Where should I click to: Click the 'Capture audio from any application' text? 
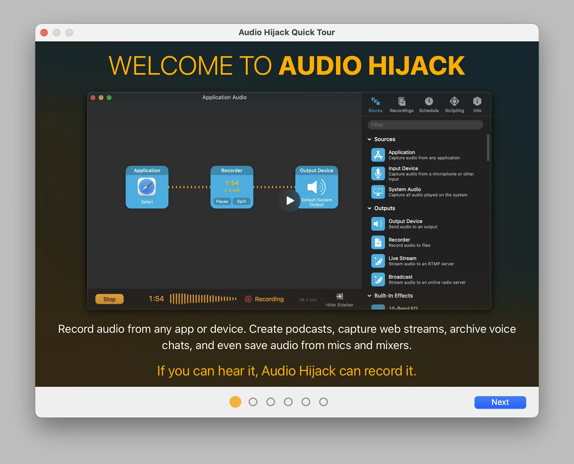pyautogui.click(x=424, y=158)
